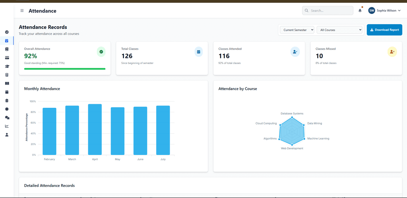
Task: Open the open-book sidebar icon
Action: (x=7, y=83)
